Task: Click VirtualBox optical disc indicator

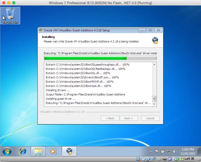Action: tap(143, 159)
